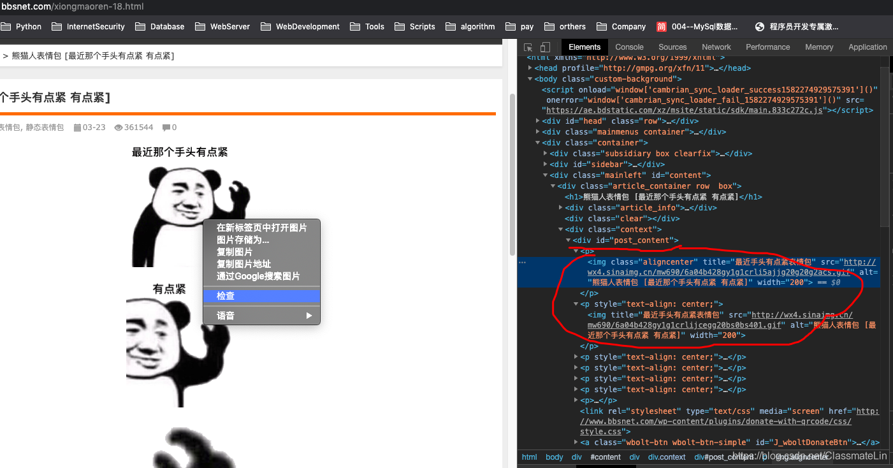This screenshot has height=468, width=893.
Task: Click the 静态表情包 tag link
Action: (45, 128)
